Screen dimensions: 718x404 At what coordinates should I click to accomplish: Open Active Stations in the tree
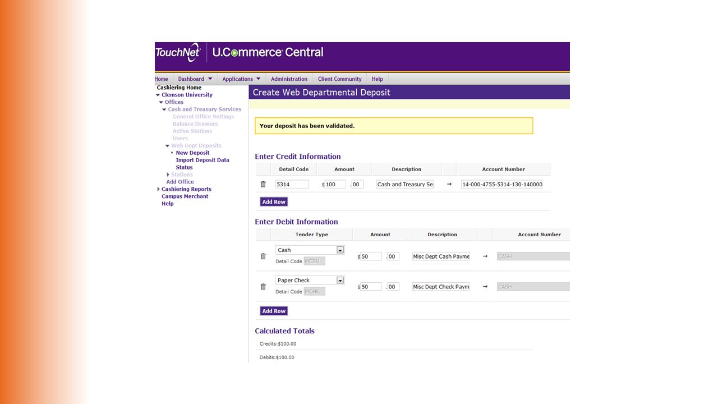(192, 131)
